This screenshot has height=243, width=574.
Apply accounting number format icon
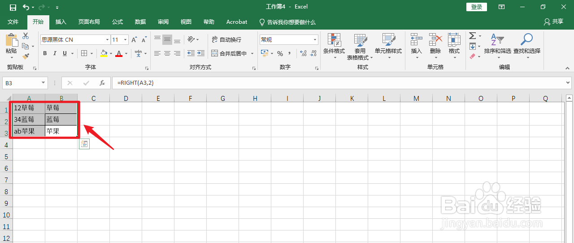pyautogui.click(x=265, y=53)
